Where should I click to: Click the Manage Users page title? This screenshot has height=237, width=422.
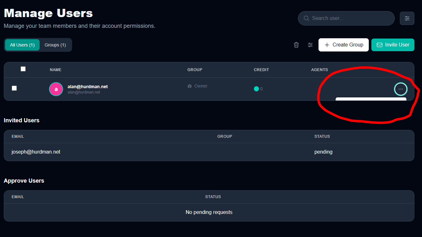pyautogui.click(x=48, y=13)
